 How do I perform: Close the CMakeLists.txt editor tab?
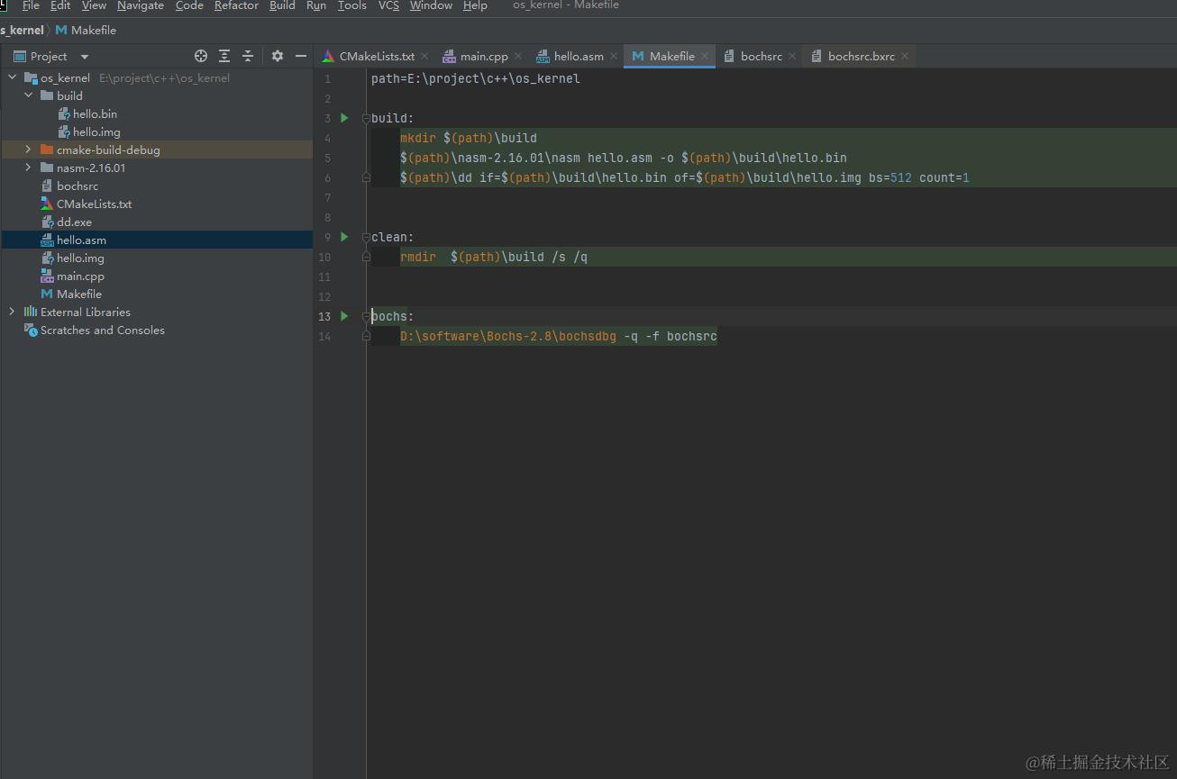424,55
